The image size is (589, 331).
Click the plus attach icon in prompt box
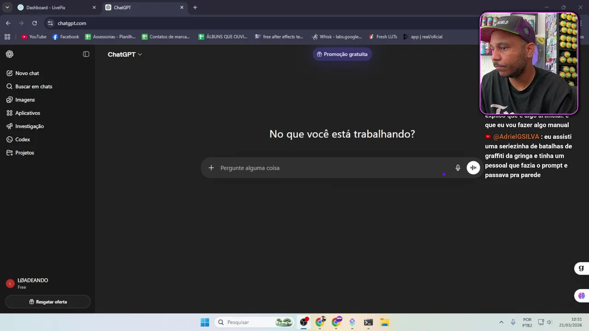point(211,168)
